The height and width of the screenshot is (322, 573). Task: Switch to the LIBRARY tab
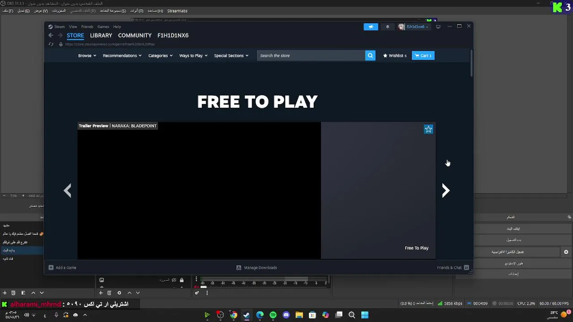101,35
